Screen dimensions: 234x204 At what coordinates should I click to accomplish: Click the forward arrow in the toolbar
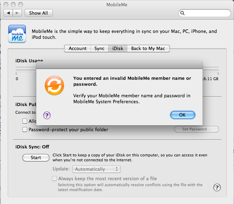pos(17,13)
